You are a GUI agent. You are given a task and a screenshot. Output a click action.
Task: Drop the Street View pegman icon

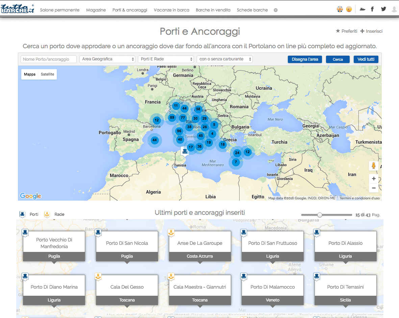click(374, 166)
